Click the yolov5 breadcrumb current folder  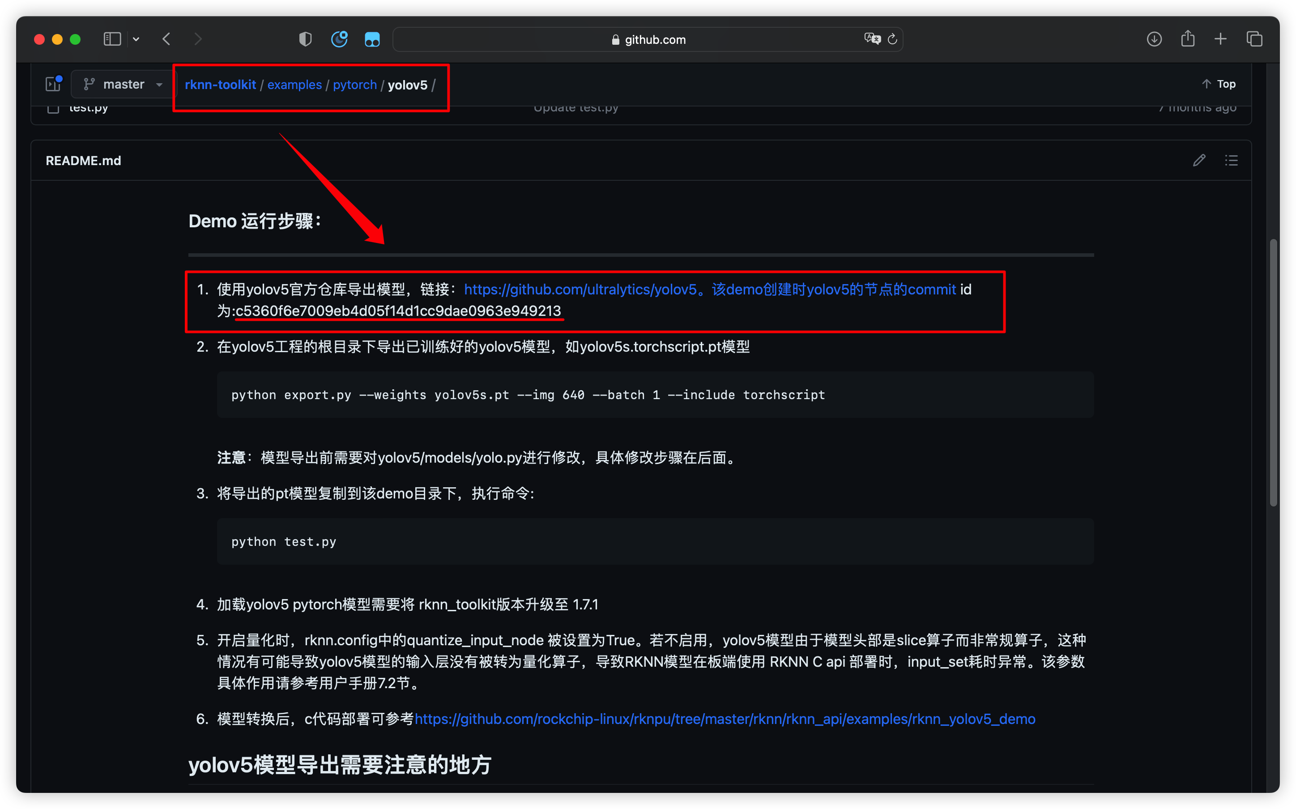pyautogui.click(x=407, y=85)
